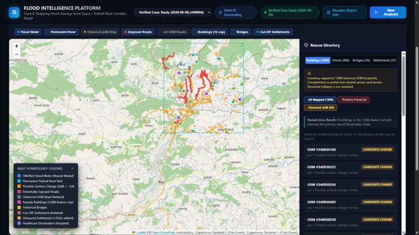Click the document icon in Situation Report
The height and width of the screenshot is (235, 419).
(x=329, y=12)
